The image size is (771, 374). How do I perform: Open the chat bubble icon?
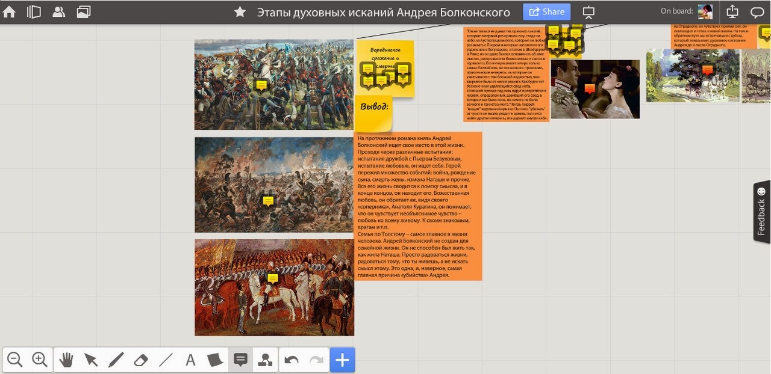pos(757,12)
